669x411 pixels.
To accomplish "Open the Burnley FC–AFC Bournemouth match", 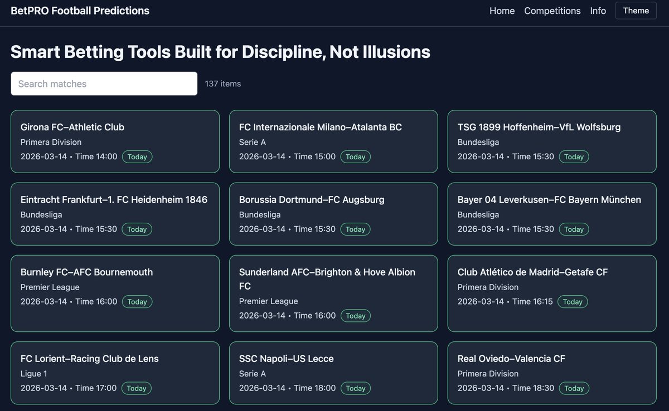I will pyautogui.click(x=115, y=293).
